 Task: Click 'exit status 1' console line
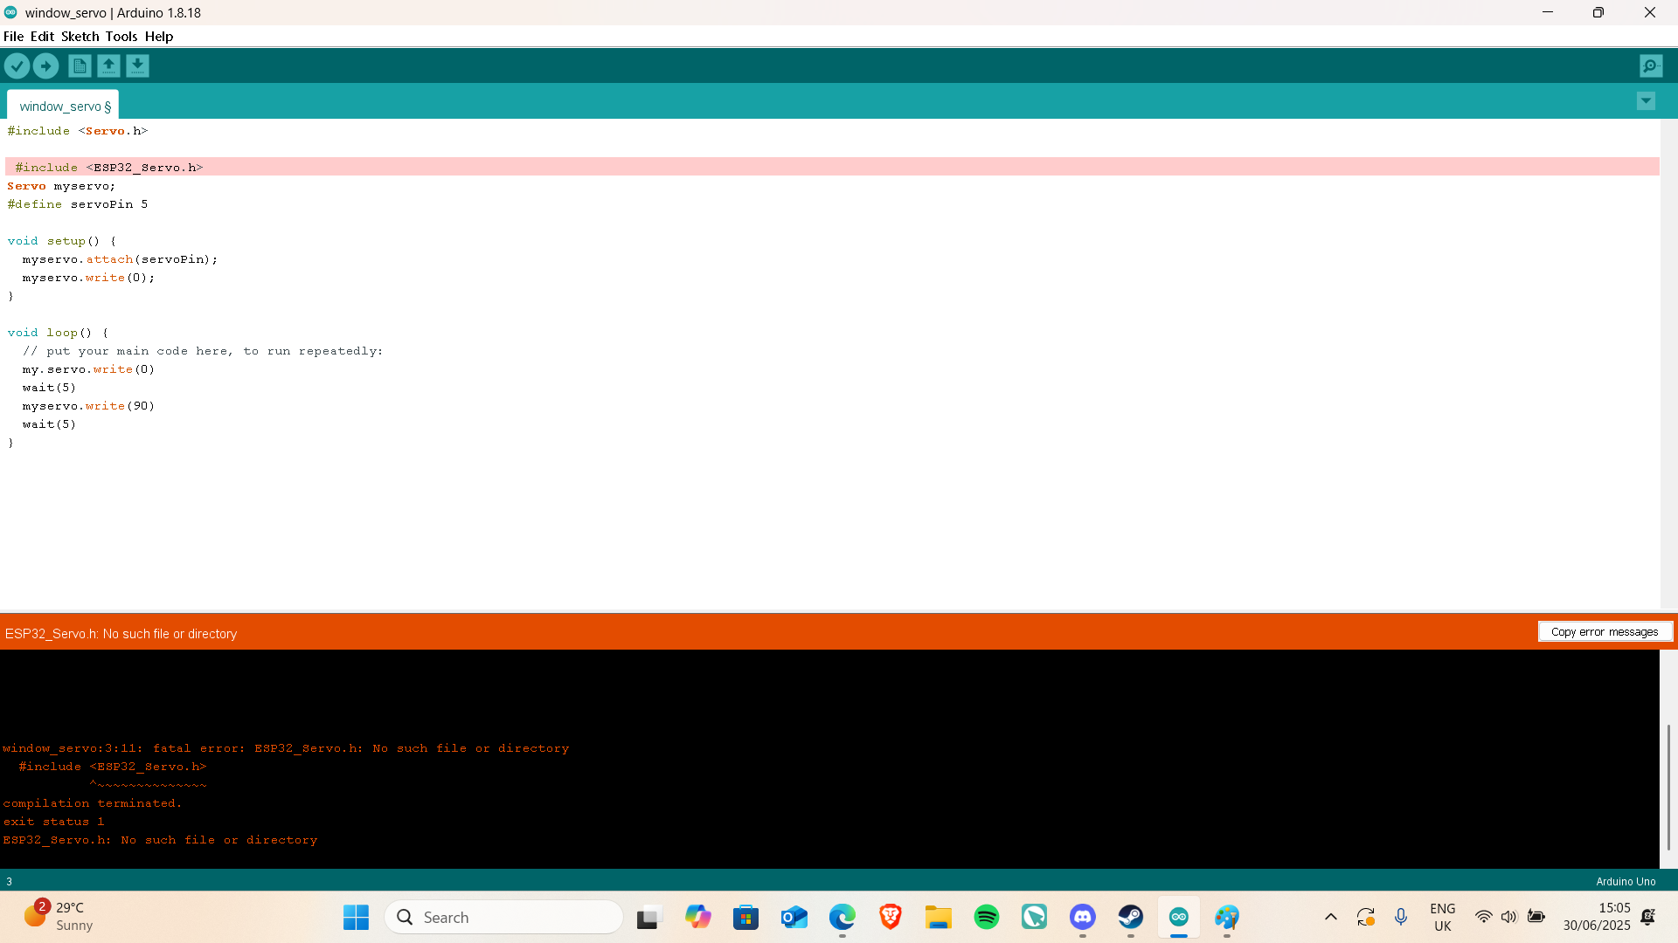(x=53, y=822)
